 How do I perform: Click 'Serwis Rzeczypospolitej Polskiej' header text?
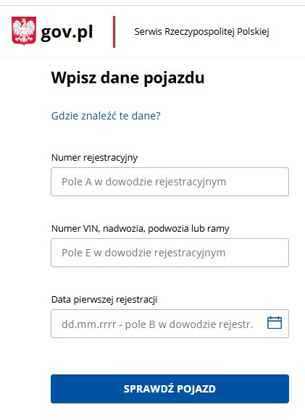click(x=201, y=32)
